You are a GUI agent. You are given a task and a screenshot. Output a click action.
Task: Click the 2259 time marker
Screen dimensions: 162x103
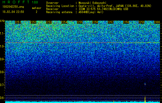click(x=141, y=22)
